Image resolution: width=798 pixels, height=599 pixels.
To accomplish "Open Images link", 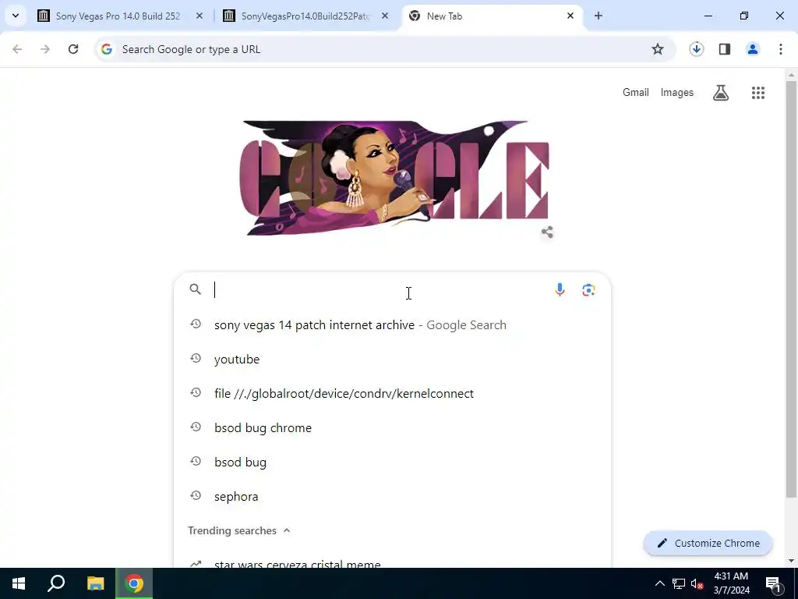I will pyautogui.click(x=677, y=93).
